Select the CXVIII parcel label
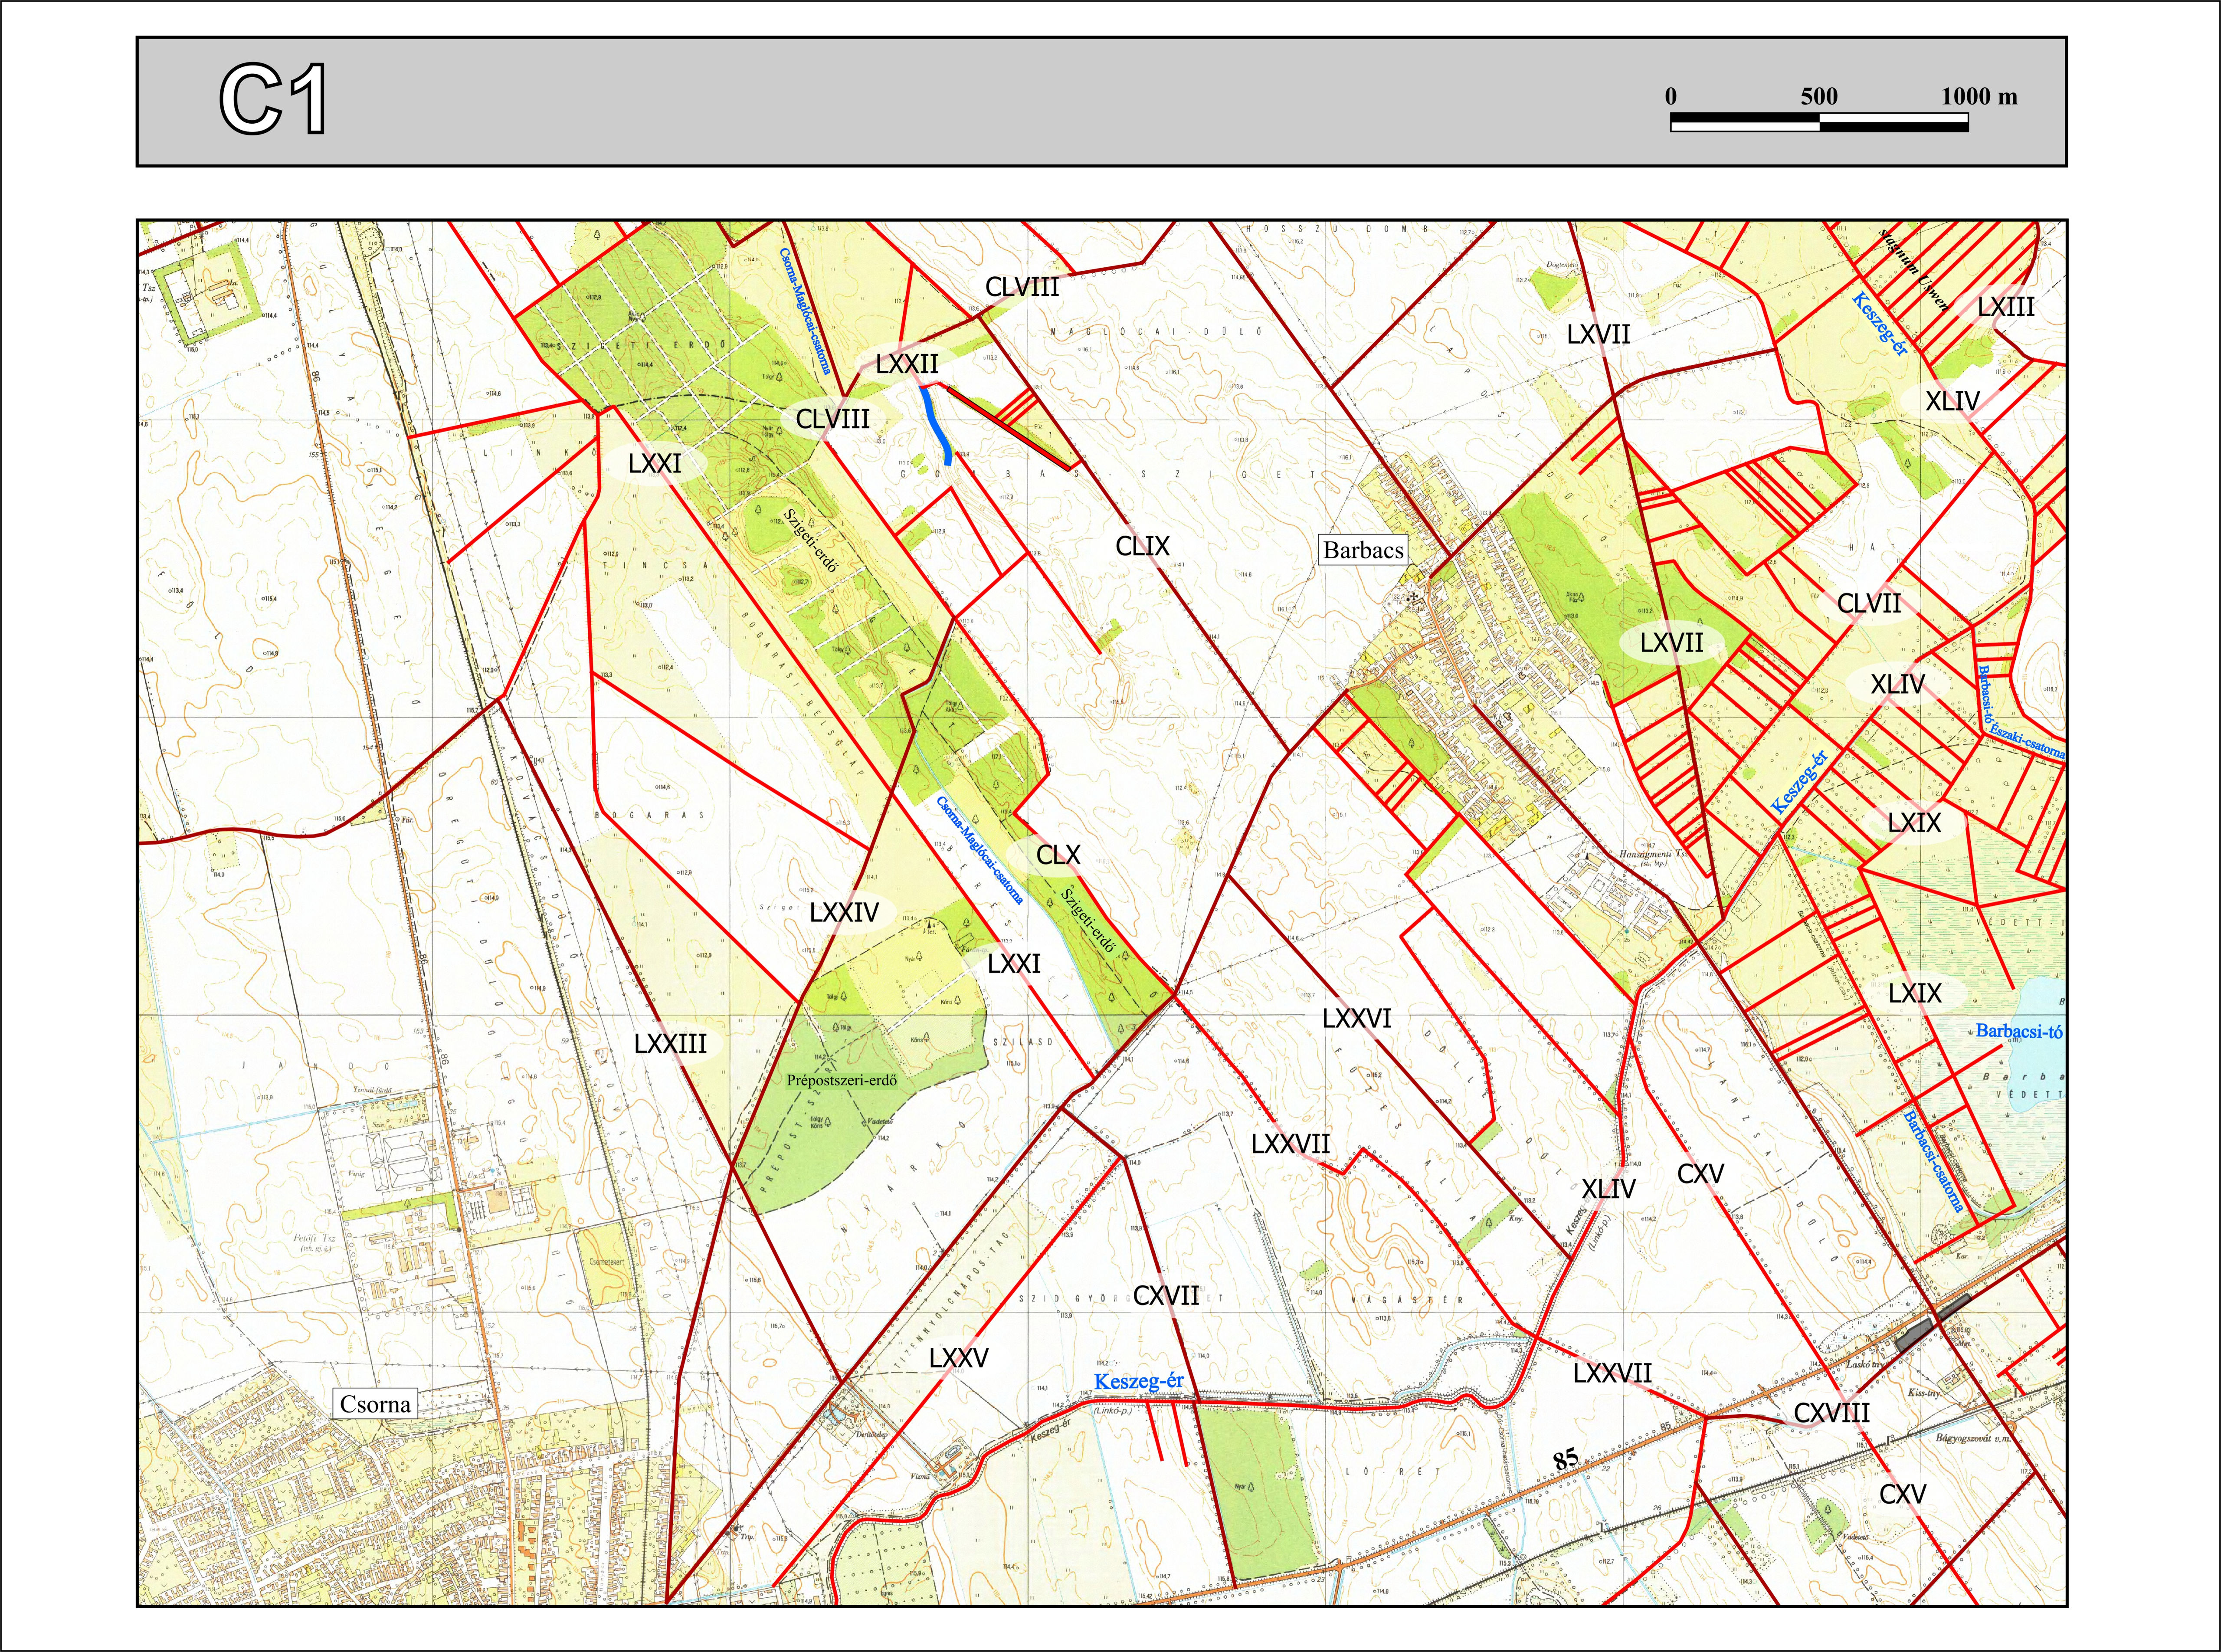2221x1652 pixels. tap(1831, 1413)
